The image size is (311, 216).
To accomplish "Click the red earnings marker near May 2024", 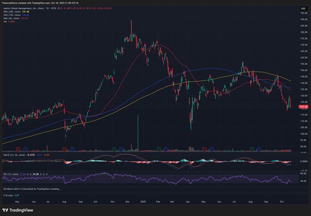I will click(x=18, y=149).
